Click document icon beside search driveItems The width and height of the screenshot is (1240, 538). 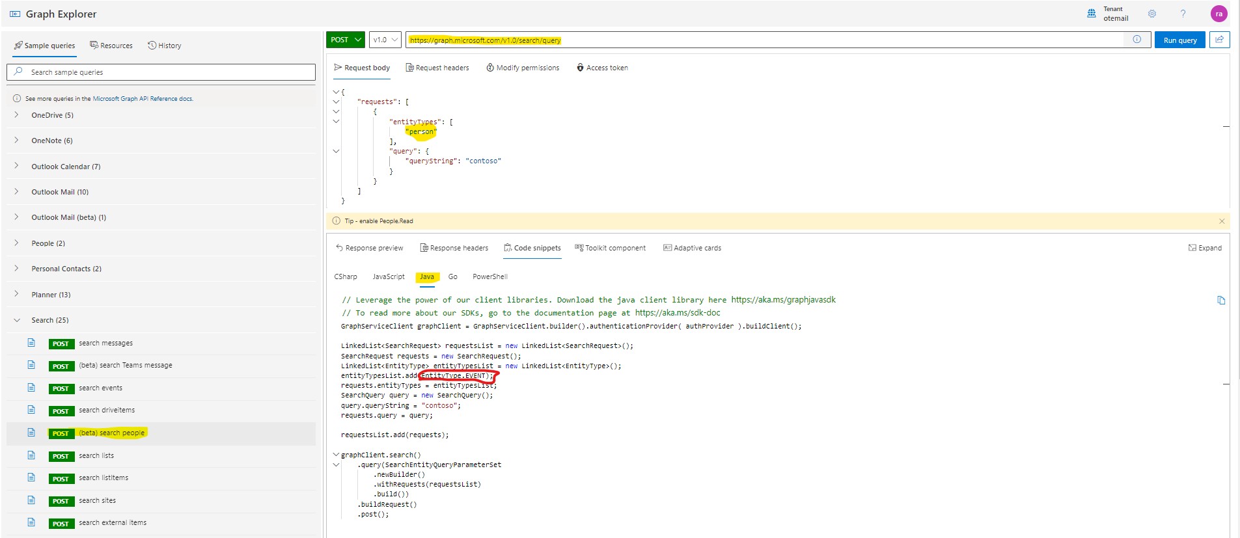tap(31, 410)
